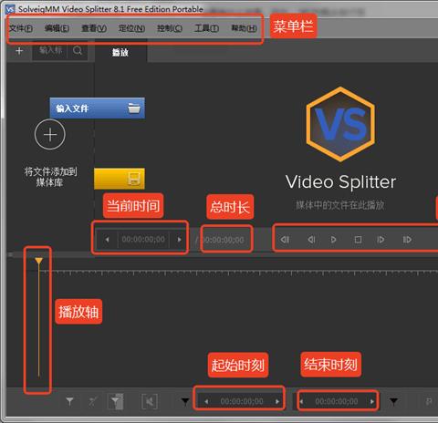Click the current time 00:00:00;00 field
Image resolution: width=438 pixels, height=423 pixels.
click(143, 240)
